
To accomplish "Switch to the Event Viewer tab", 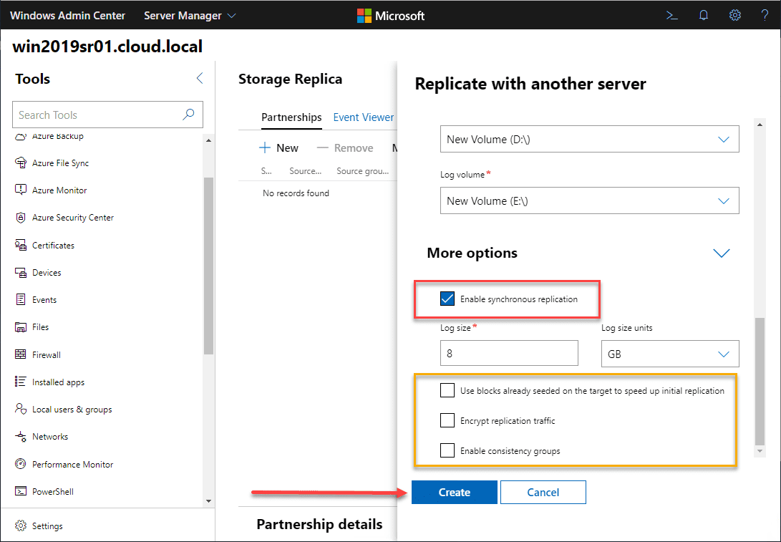I will point(364,117).
